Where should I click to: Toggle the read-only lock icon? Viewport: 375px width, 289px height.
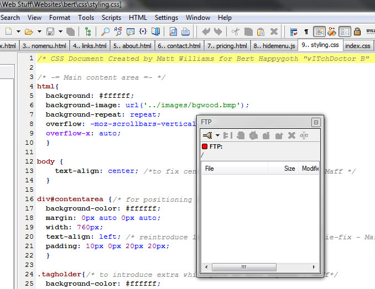(357, 32)
